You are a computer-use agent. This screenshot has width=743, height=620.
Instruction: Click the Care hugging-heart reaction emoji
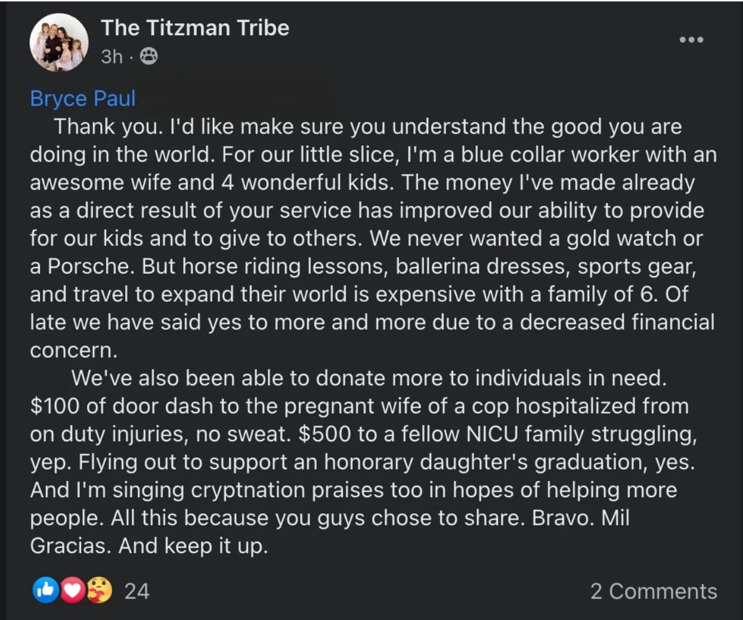coord(100,590)
